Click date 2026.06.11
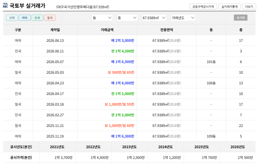This screenshot has height=166, width=258. (x=55, y=51)
